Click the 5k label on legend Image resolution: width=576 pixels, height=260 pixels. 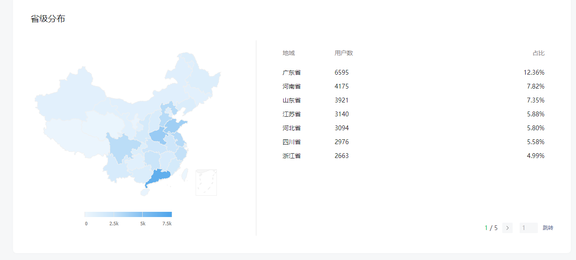click(x=143, y=224)
